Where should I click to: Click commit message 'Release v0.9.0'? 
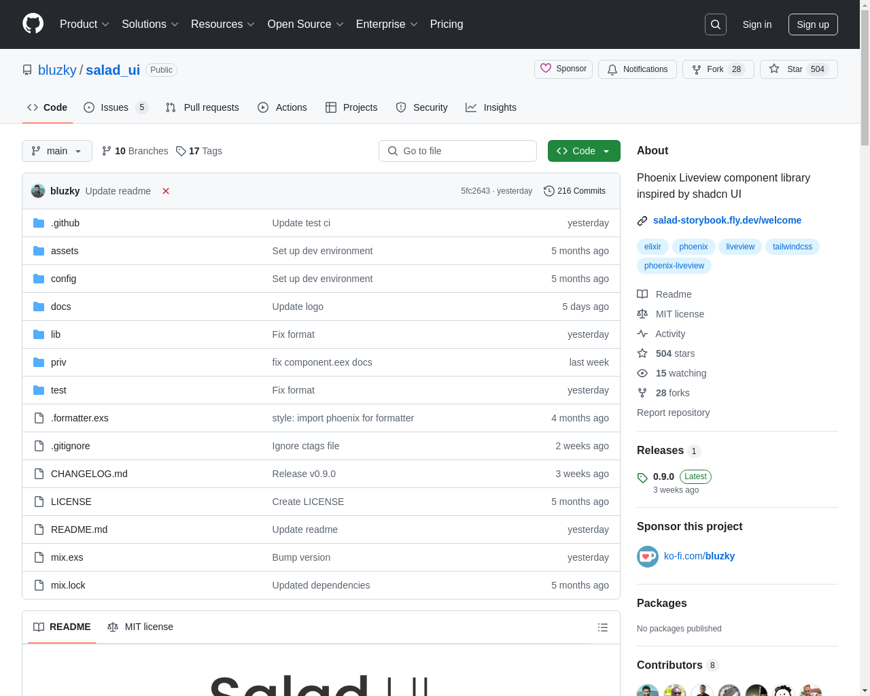tap(304, 474)
